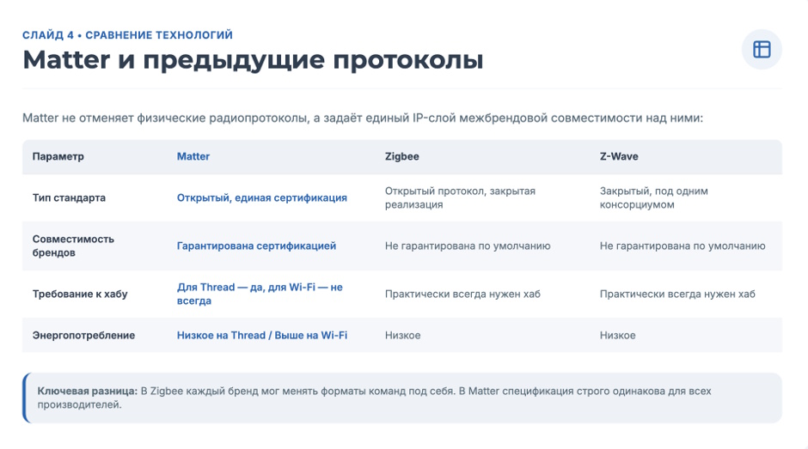Click cell 'Гарантирована сертификацией'
Viewport: 808px width, 449px height.
(x=257, y=246)
